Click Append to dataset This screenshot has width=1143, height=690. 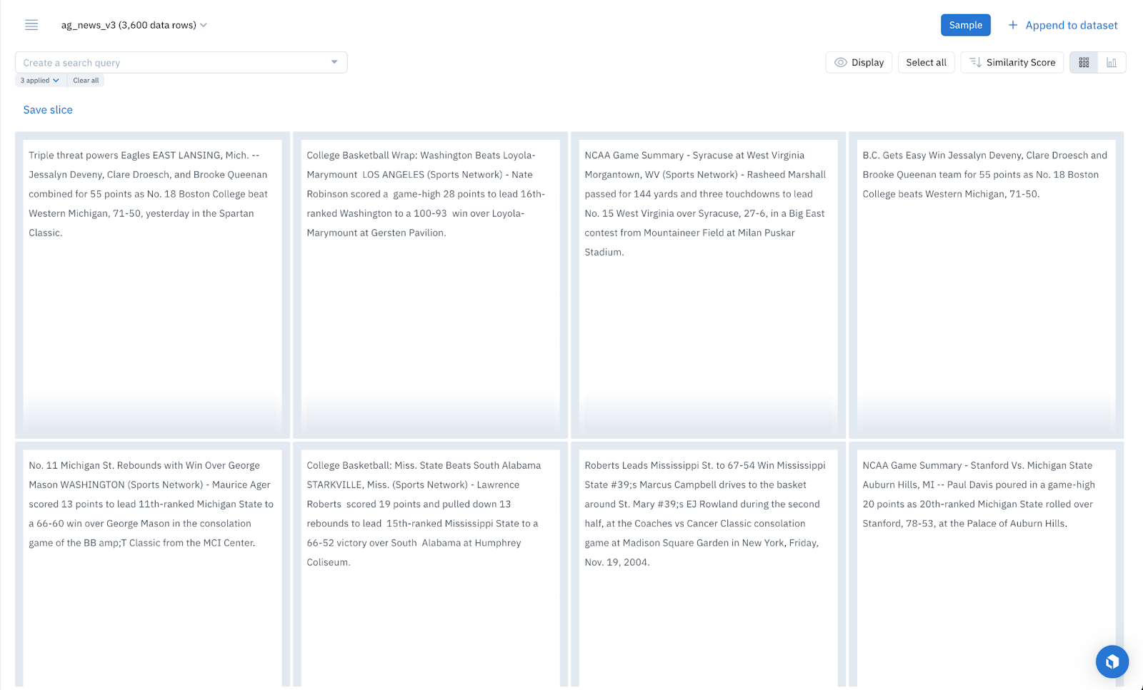1063,25
